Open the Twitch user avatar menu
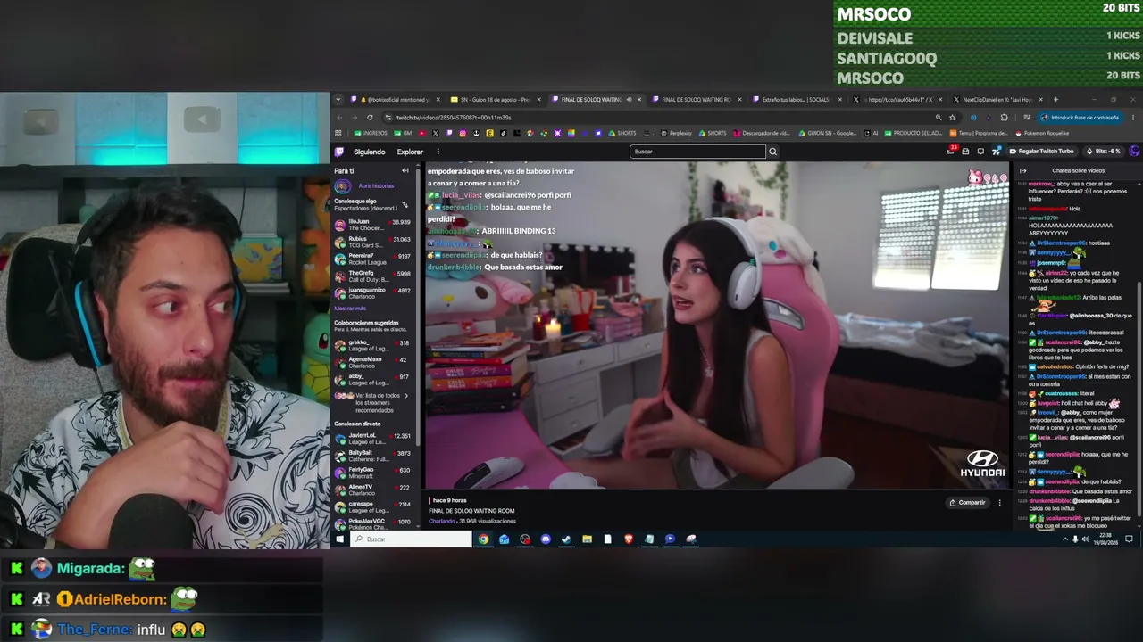This screenshot has width=1143, height=642. tap(1134, 152)
